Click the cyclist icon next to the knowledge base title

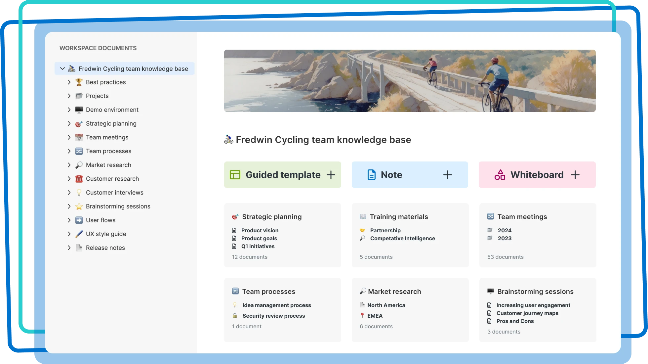pos(228,139)
